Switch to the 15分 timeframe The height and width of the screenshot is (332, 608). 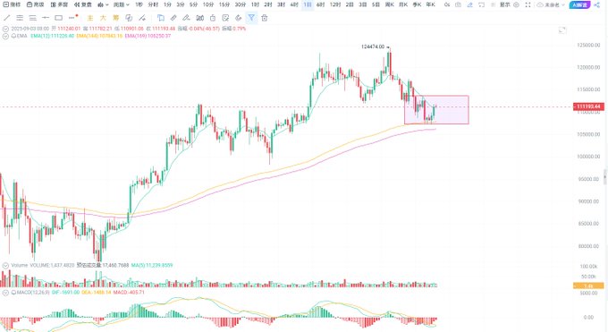[224, 4]
